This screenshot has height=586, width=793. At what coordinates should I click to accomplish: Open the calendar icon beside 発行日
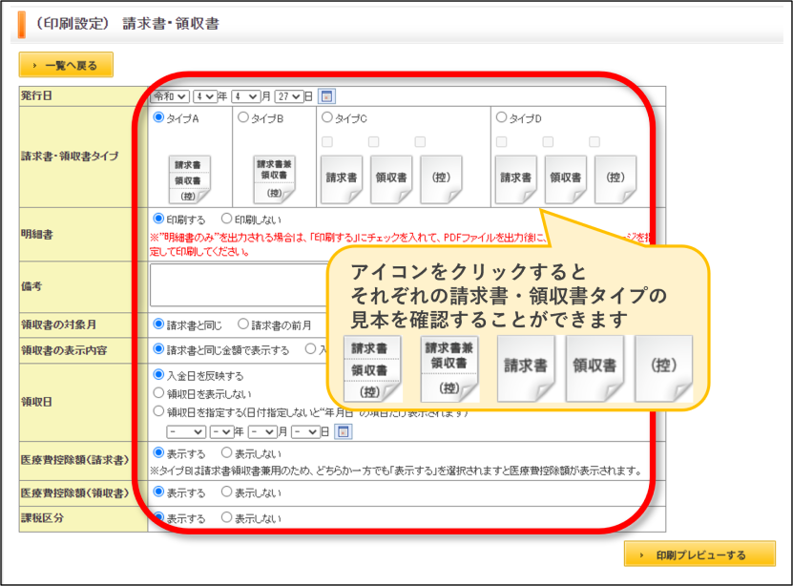pos(326,96)
